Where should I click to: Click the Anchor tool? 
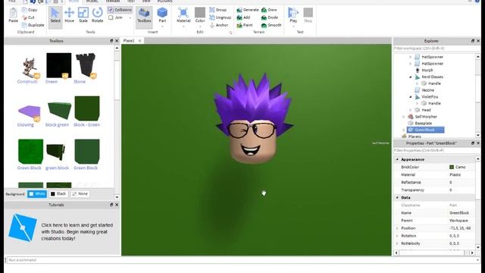point(219,25)
